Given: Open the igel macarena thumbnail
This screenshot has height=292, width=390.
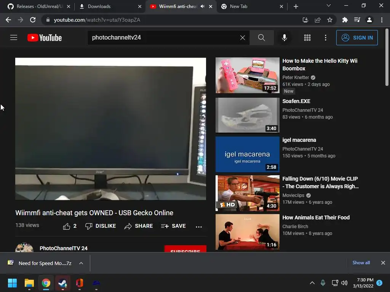Looking at the screenshot, I should [248, 154].
